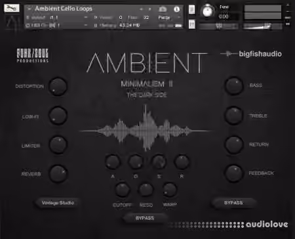Mute the Ambient Cello Loops instrument
The image size is (295, 239).
(191, 24)
